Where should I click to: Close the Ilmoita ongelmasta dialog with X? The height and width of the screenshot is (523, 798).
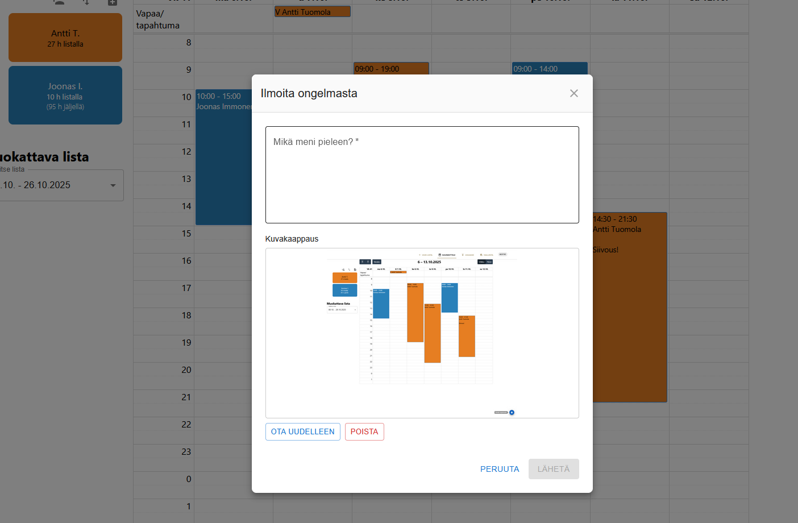click(x=573, y=93)
